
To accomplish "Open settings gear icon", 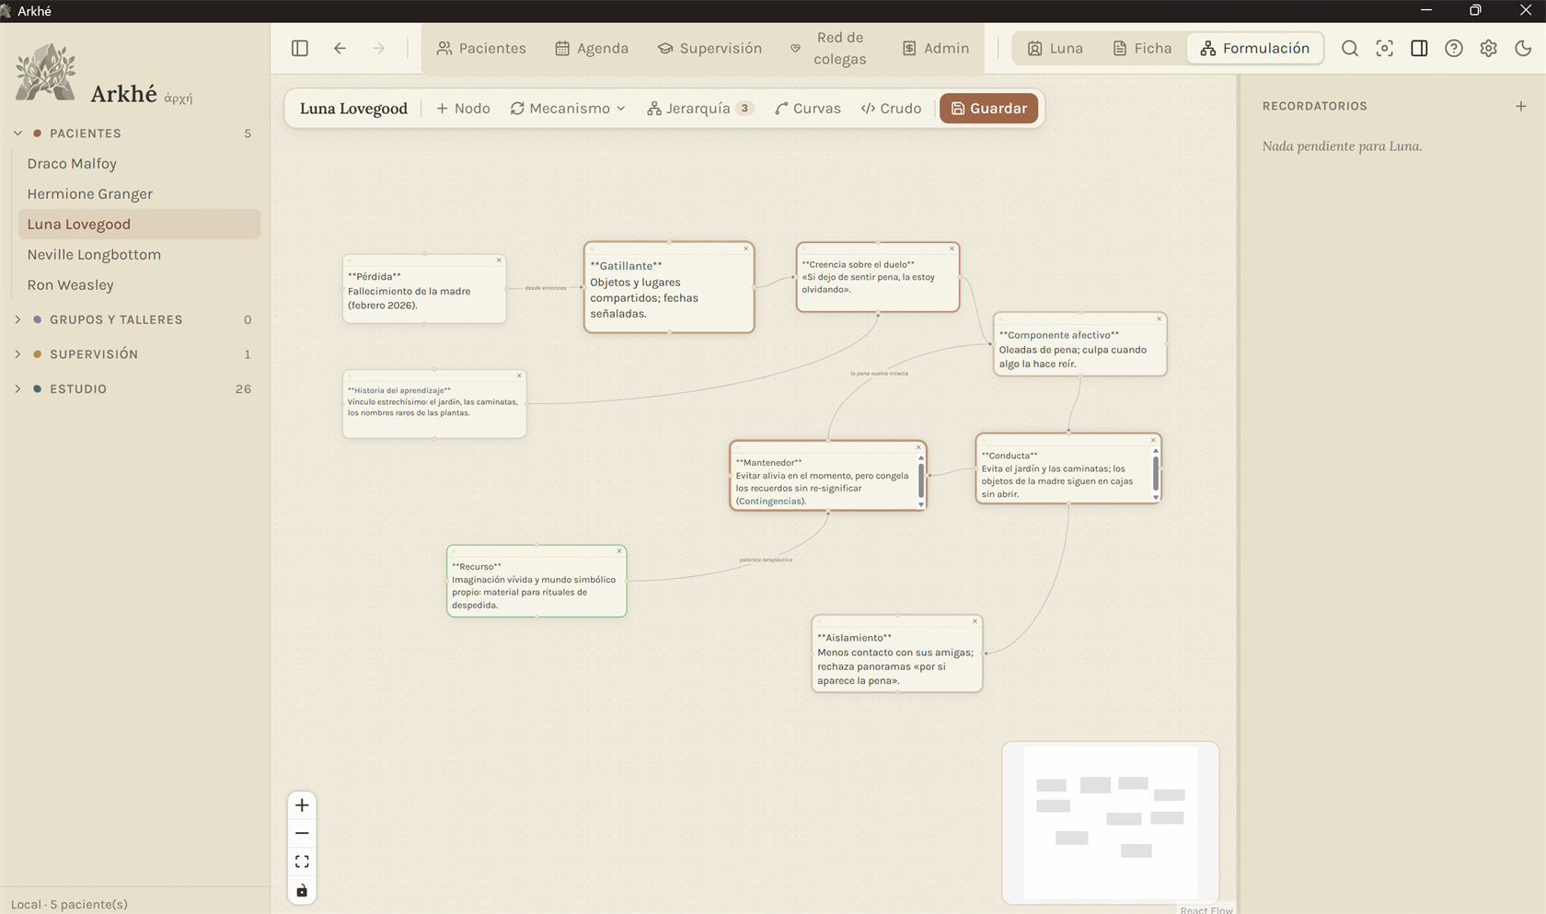I will coord(1488,48).
